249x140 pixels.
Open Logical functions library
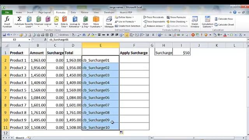point(48,22)
